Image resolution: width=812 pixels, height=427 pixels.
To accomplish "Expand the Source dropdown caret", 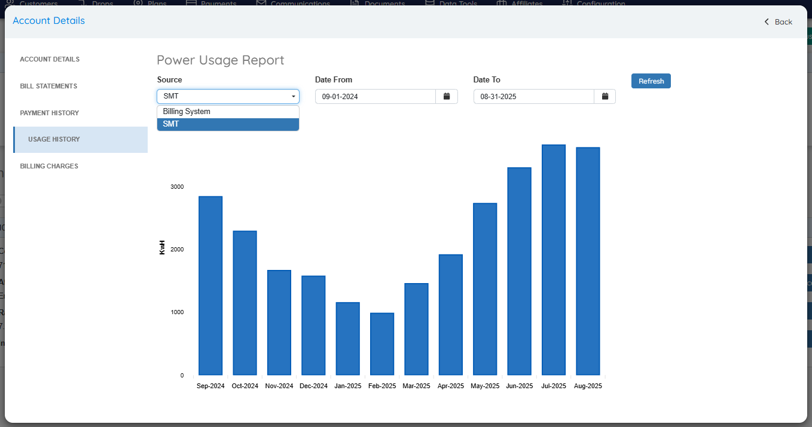I will click(293, 96).
